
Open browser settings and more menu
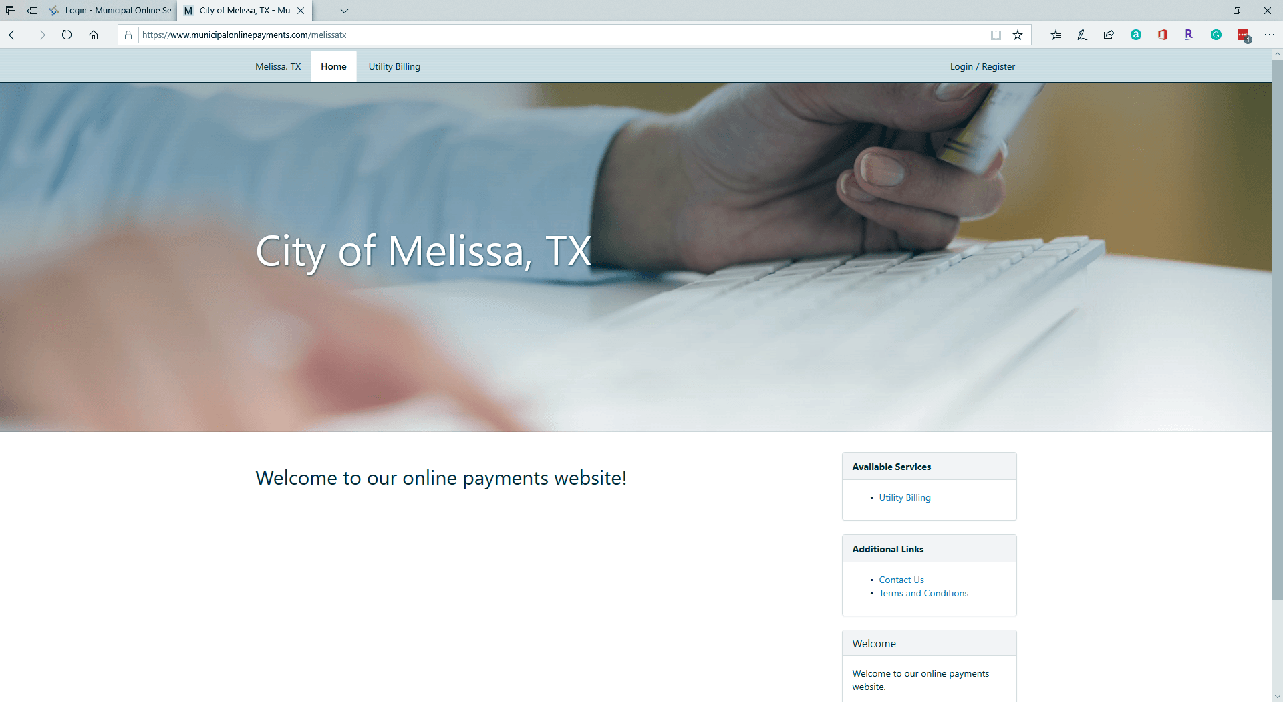pyautogui.click(x=1270, y=35)
